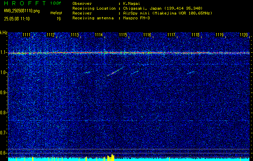253x161 pixels.
Task: Click the 0.8 kHz axis label
Action: point(3,113)
